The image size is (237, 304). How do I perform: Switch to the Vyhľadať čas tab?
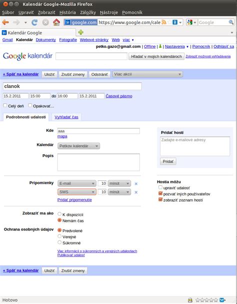[x=66, y=117]
